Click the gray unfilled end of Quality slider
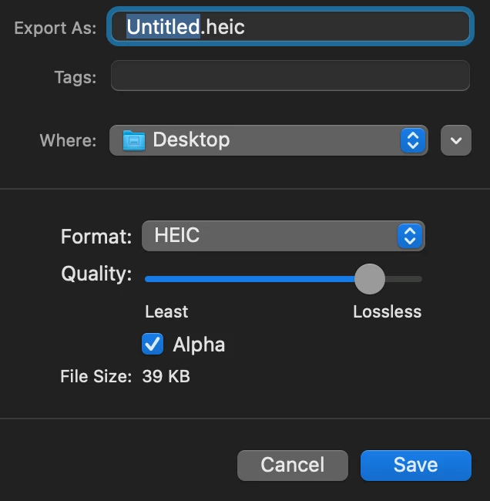490x501 pixels. click(x=404, y=279)
